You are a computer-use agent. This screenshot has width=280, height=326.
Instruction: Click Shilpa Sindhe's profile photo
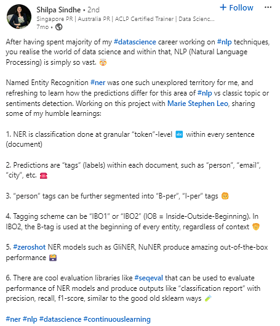coord(19,17)
